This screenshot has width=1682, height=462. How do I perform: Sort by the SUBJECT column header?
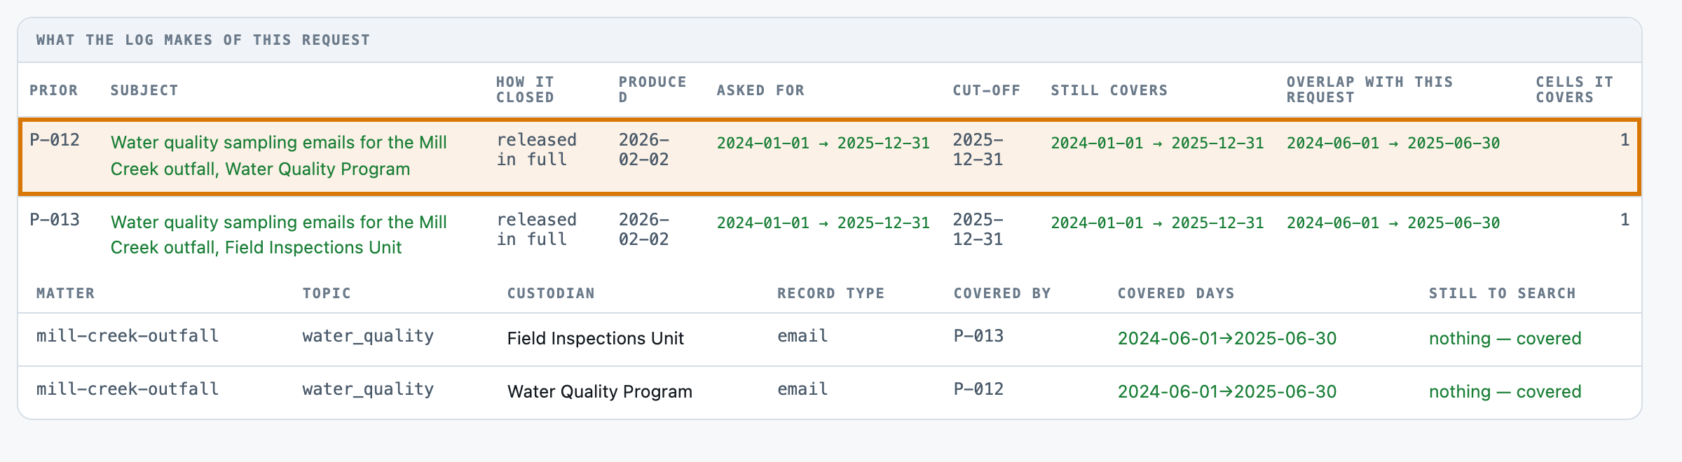[144, 90]
